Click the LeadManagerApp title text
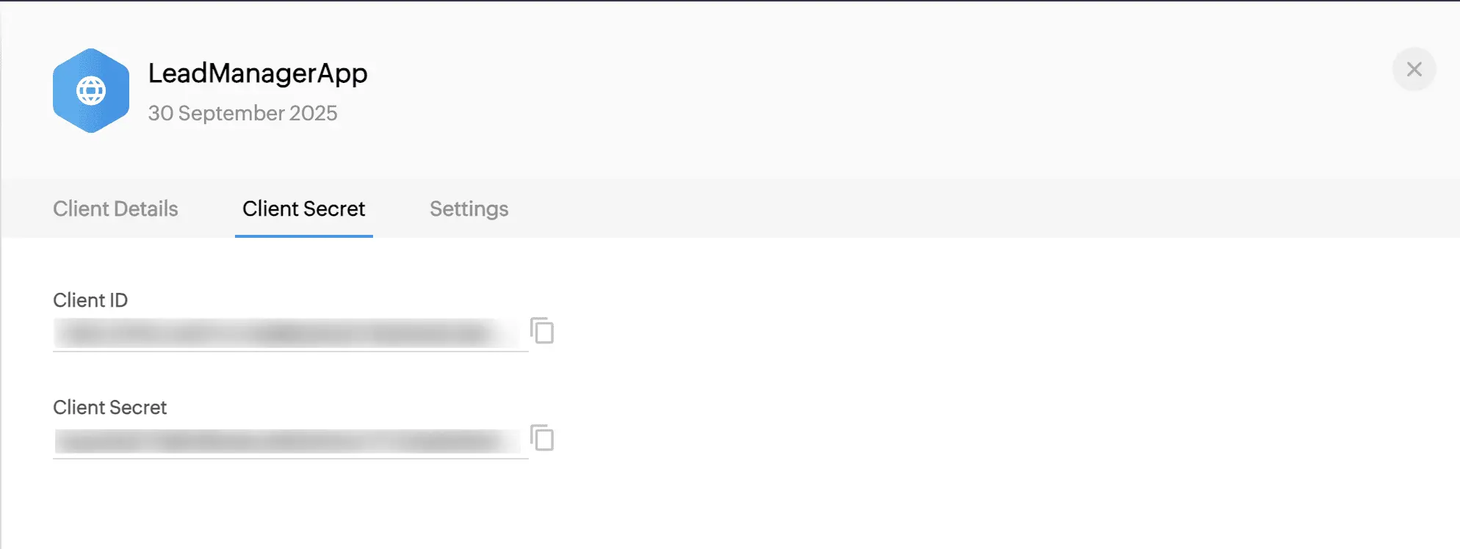Screen dimensions: 1460x549 point(257,73)
